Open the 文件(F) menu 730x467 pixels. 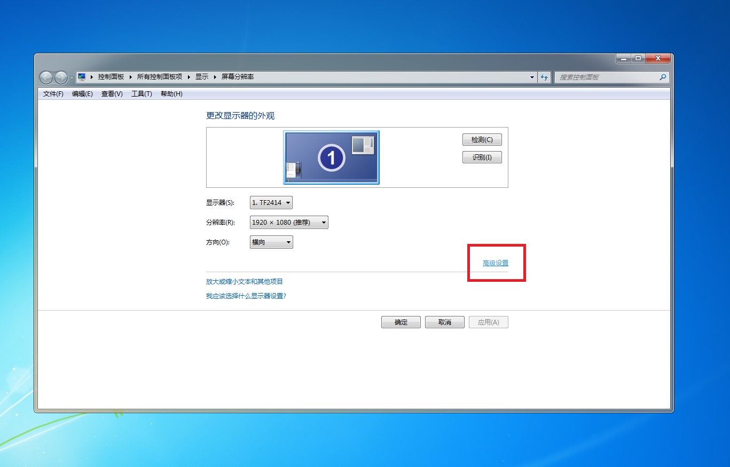click(x=53, y=94)
